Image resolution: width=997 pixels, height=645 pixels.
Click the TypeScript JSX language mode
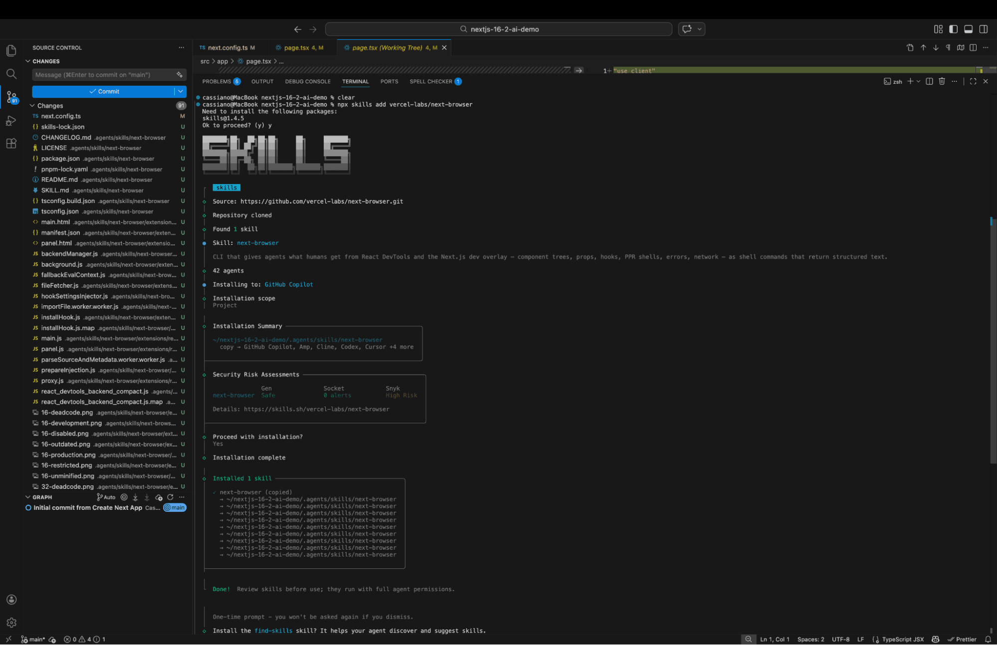pyautogui.click(x=902, y=639)
